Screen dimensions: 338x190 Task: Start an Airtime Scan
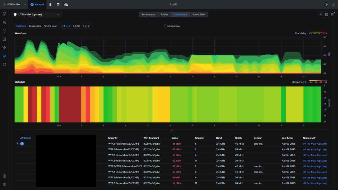point(50,26)
